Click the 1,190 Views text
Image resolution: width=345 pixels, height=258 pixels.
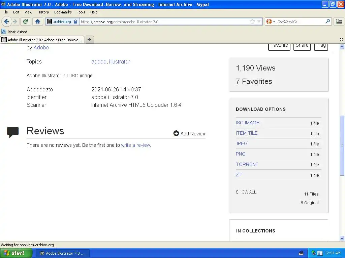click(256, 68)
